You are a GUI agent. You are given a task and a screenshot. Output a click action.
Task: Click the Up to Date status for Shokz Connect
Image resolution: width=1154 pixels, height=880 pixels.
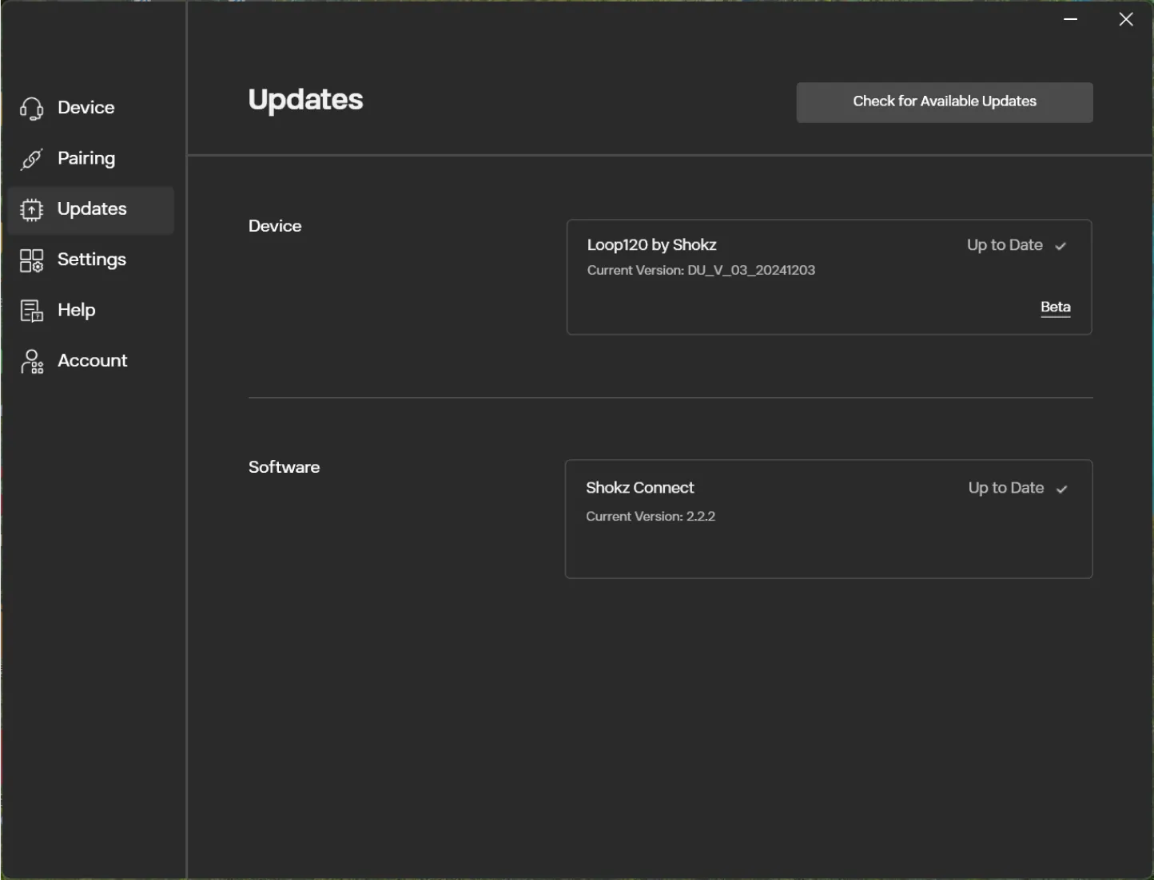coord(1006,488)
